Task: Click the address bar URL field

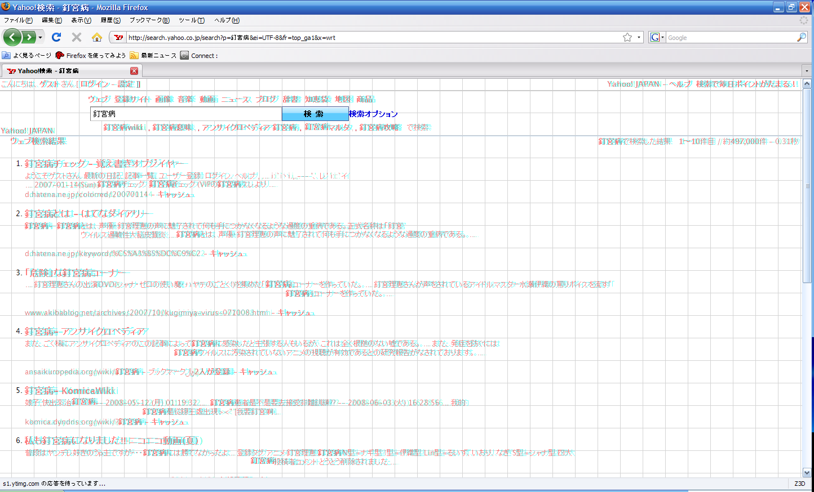Action: [x=372, y=38]
